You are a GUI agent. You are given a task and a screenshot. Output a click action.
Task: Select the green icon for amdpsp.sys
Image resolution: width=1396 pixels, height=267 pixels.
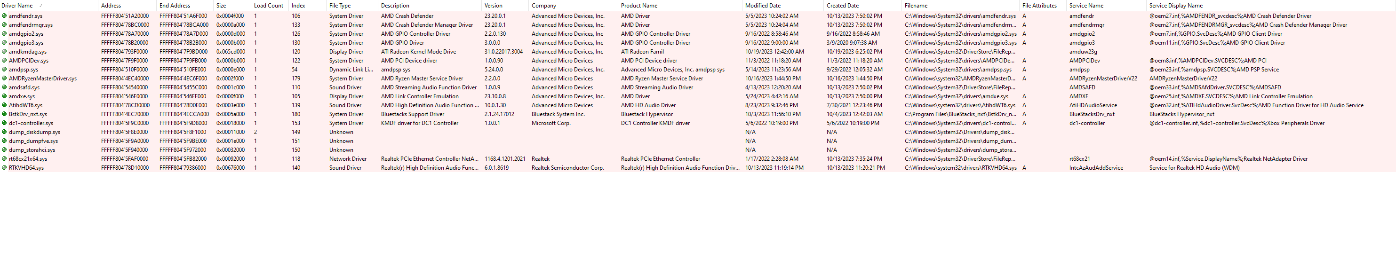pos(4,69)
